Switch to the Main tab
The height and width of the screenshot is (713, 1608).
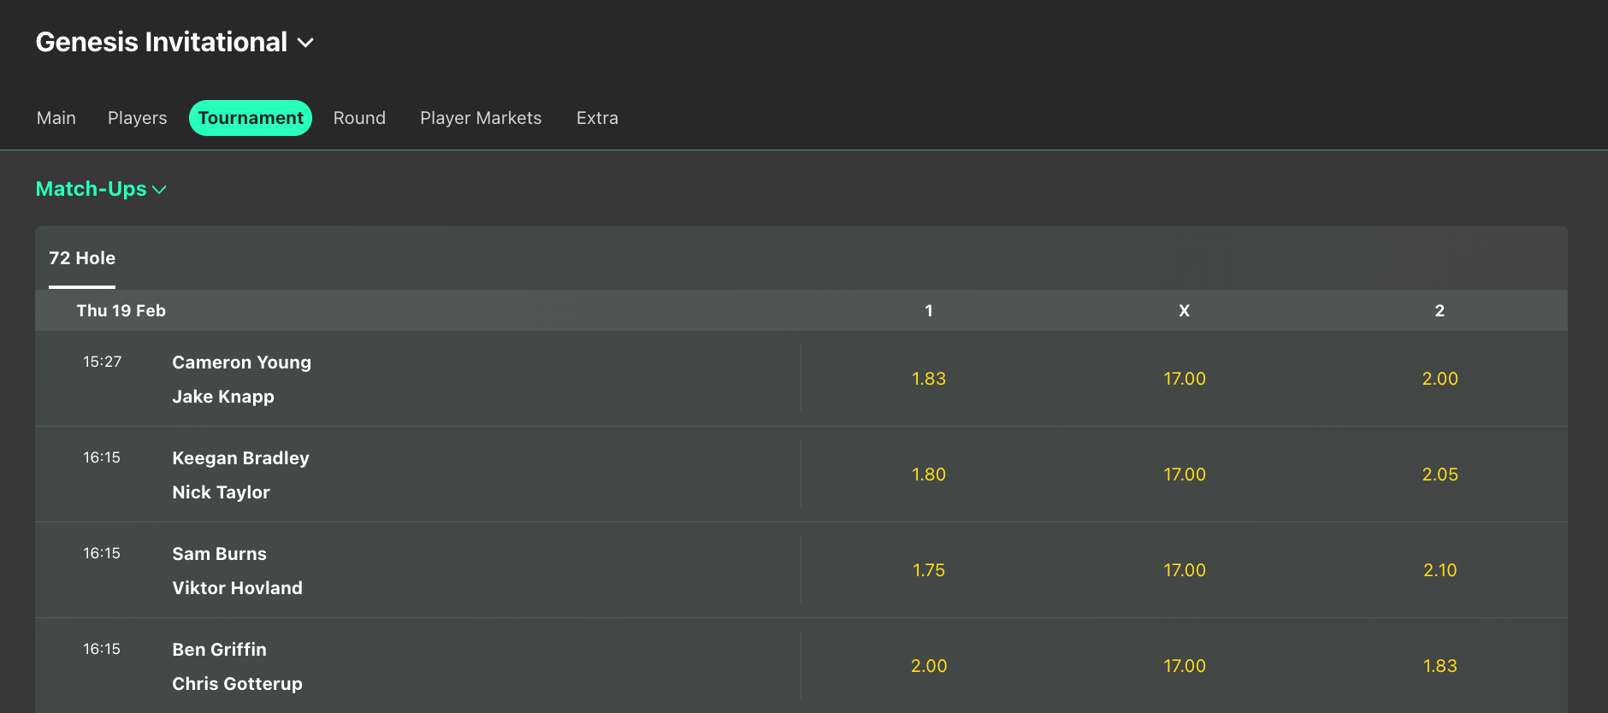point(56,117)
